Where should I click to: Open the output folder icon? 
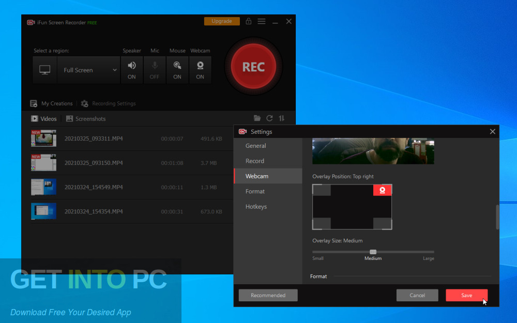(x=257, y=118)
